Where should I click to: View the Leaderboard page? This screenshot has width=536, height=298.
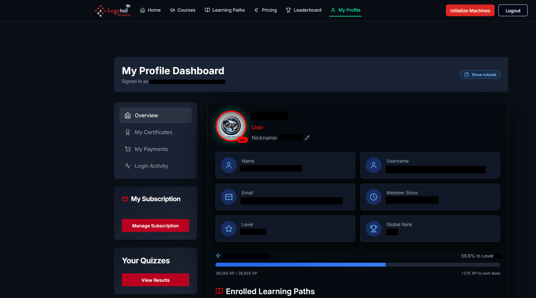pyautogui.click(x=304, y=10)
